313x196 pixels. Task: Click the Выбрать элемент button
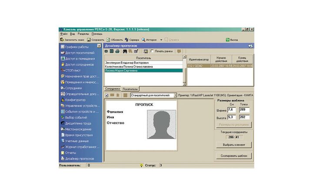(x=233, y=145)
